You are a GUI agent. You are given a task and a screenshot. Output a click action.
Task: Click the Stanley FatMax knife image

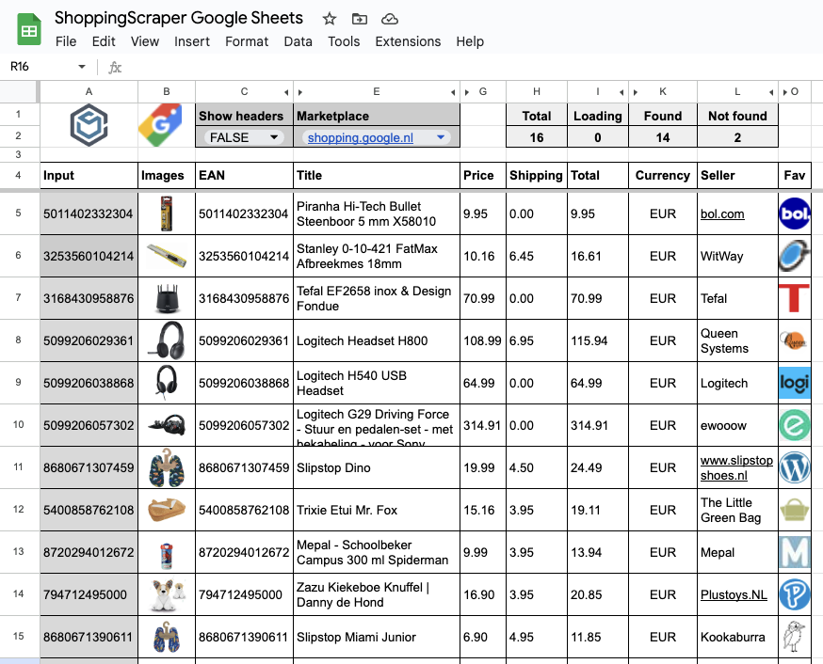tap(167, 256)
